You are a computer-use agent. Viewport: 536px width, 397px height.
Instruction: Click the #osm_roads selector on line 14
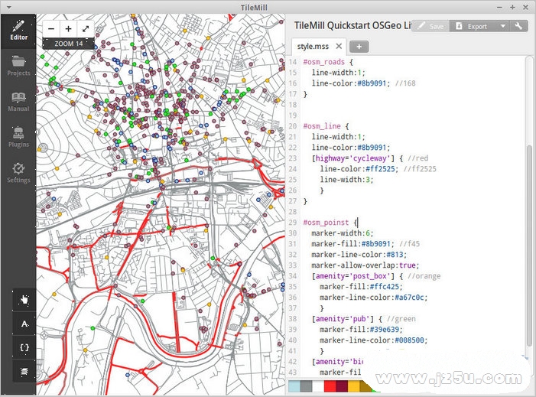[323, 62]
